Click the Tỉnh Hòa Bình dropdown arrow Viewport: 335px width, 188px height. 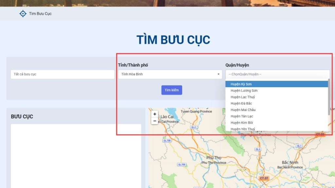218,74
